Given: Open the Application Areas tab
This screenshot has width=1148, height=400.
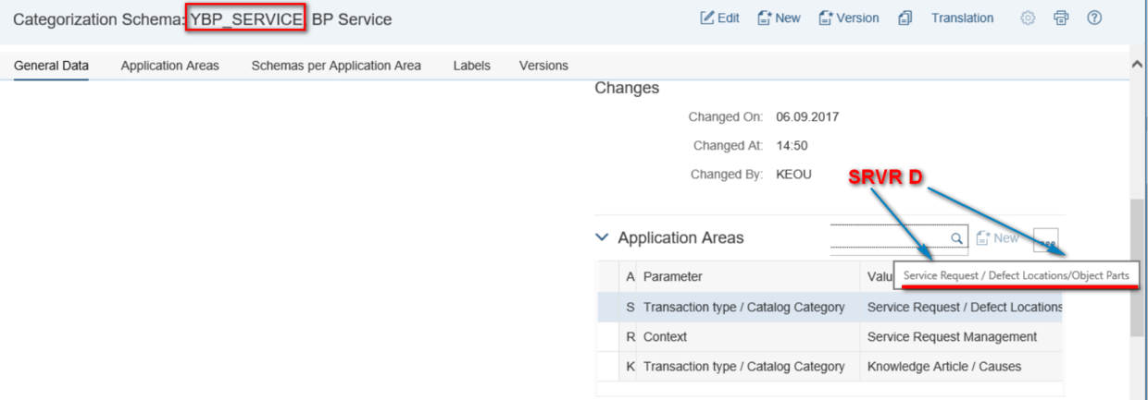Looking at the screenshot, I should 169,66.
